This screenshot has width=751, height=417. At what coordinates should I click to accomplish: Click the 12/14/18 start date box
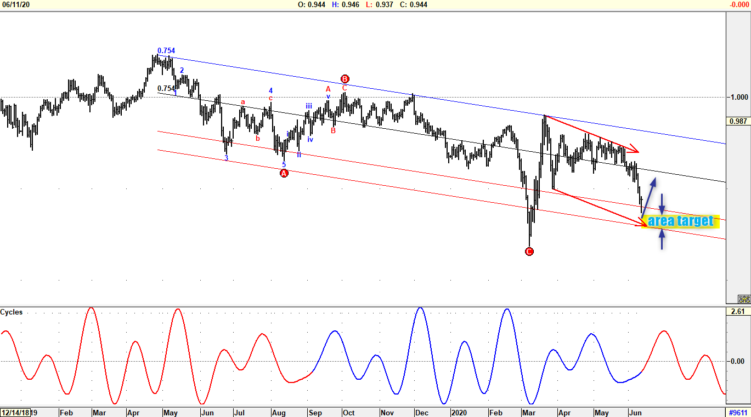coord(15,413)
